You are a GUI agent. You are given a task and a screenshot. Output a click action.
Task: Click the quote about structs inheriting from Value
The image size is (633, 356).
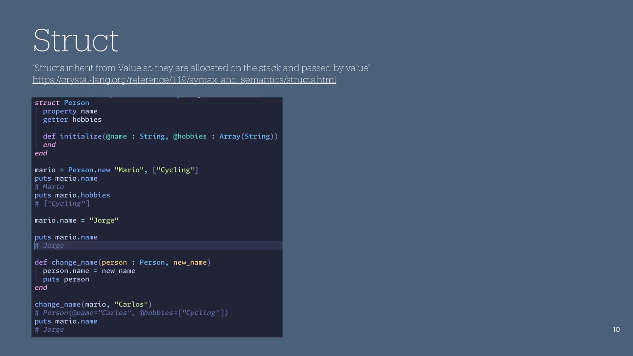(201, 68)
